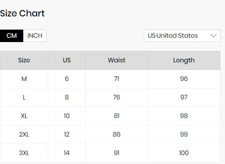Switch size units to INCH
The image size is (225, 164).
pos(35,36)
